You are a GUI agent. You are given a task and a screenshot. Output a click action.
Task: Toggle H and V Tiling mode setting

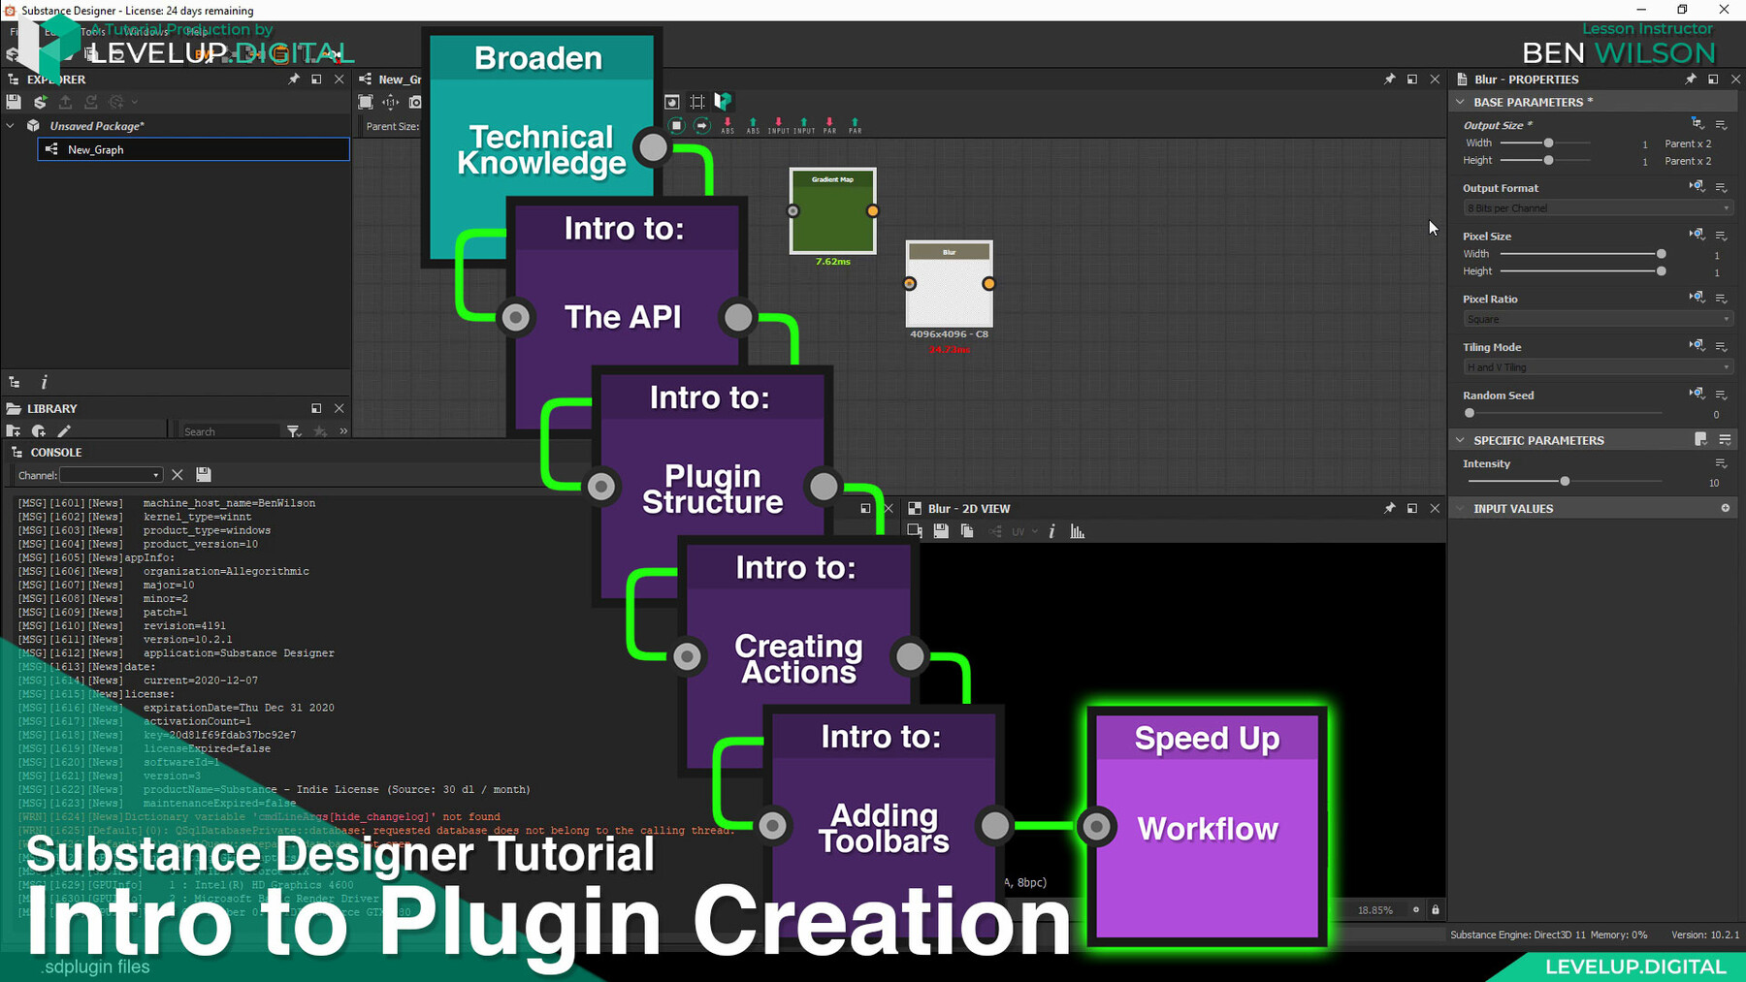tap(1596, 366)
